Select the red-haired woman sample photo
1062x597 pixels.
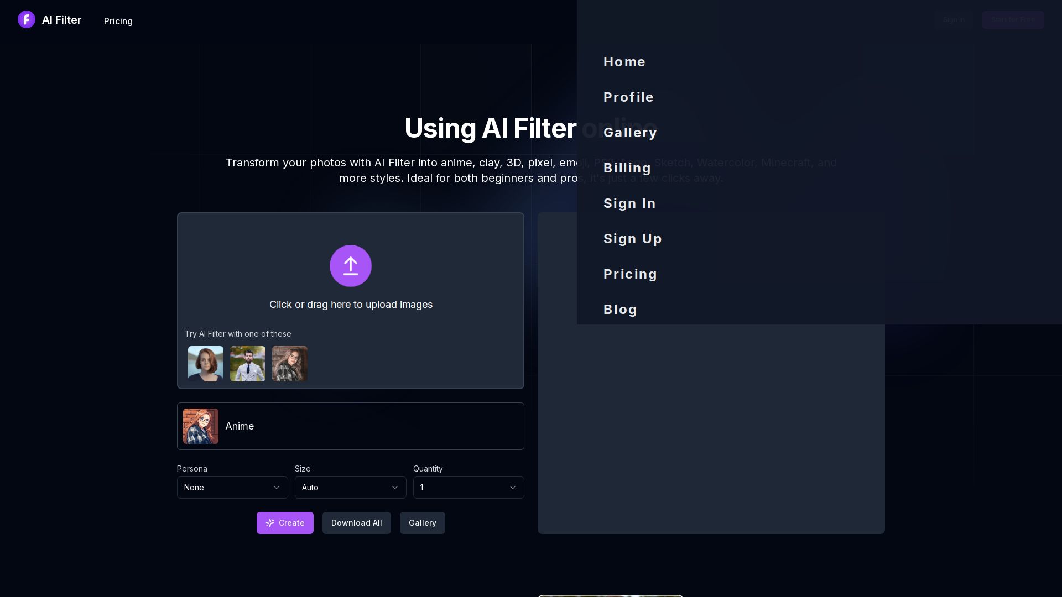(205, 364)
